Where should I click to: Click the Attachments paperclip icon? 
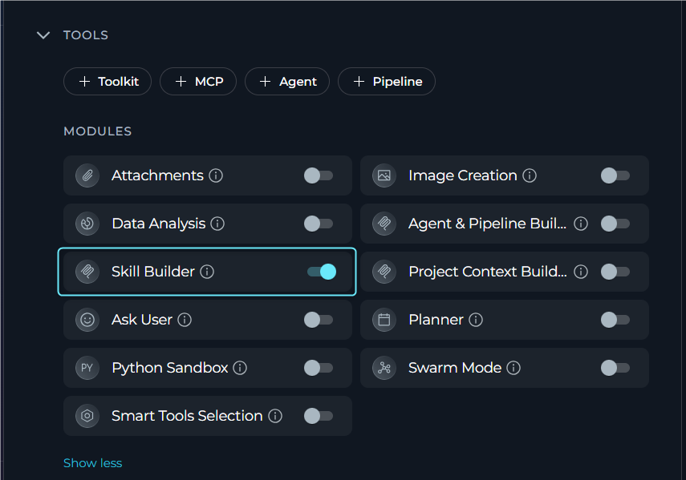87,175
